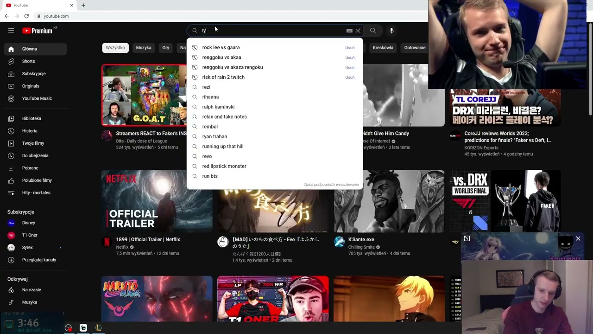Select suggestion relax and take notes
This screenshot has width=593, height=334.
[275, 117]
